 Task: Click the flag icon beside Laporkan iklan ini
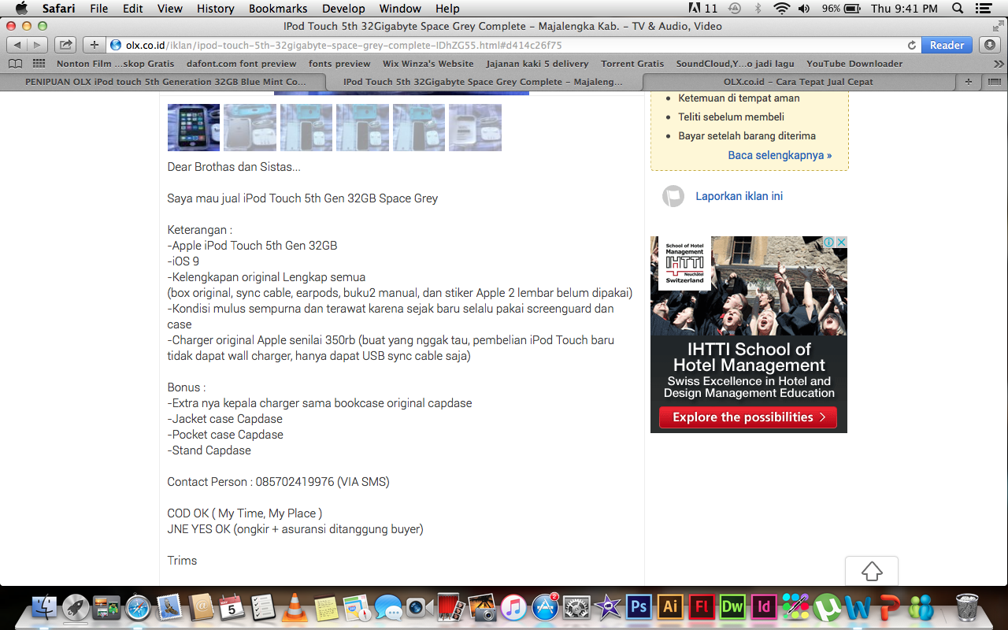(x=673, y=196)
